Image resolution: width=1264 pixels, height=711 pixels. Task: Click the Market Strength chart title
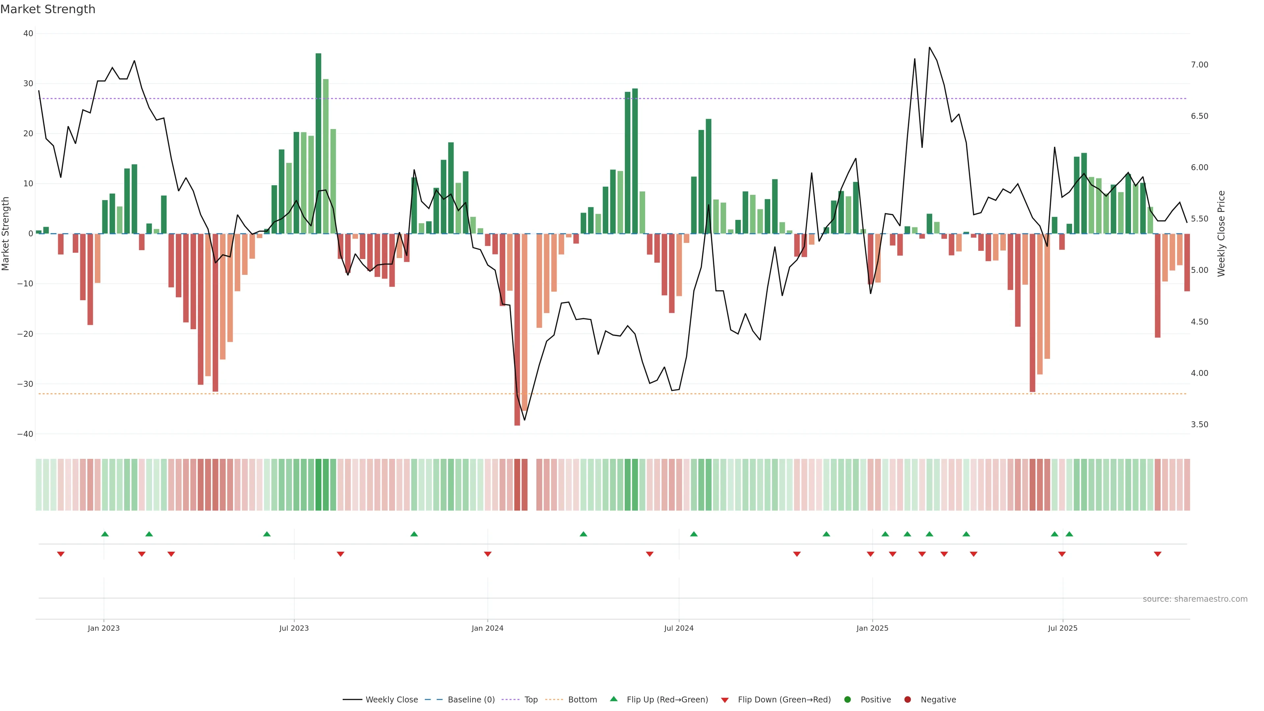tap(48, 9)
